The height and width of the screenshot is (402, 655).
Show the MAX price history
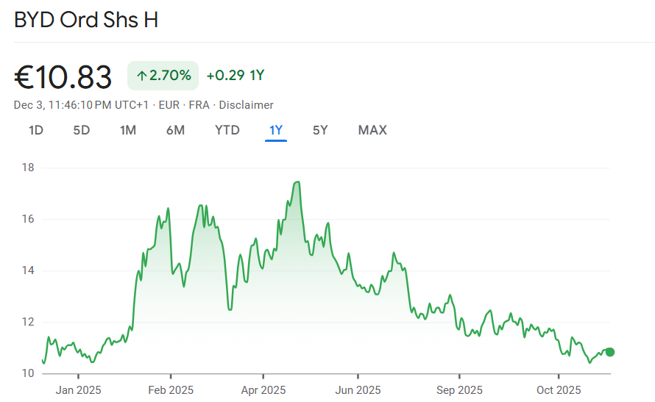tap(372, 130)
